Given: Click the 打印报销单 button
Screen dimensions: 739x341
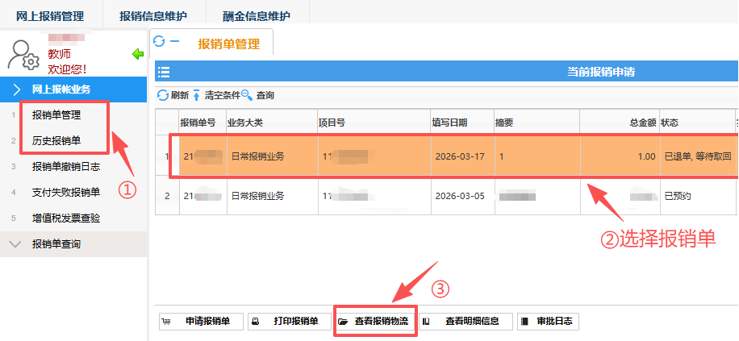Looking at the screenshot, I should click(287, 321).
